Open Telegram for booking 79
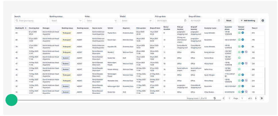Screen dimensions: 278x116 243,46
